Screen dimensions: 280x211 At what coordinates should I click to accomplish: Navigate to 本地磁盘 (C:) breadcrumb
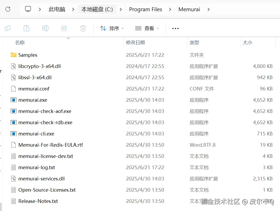pos(97,9)
